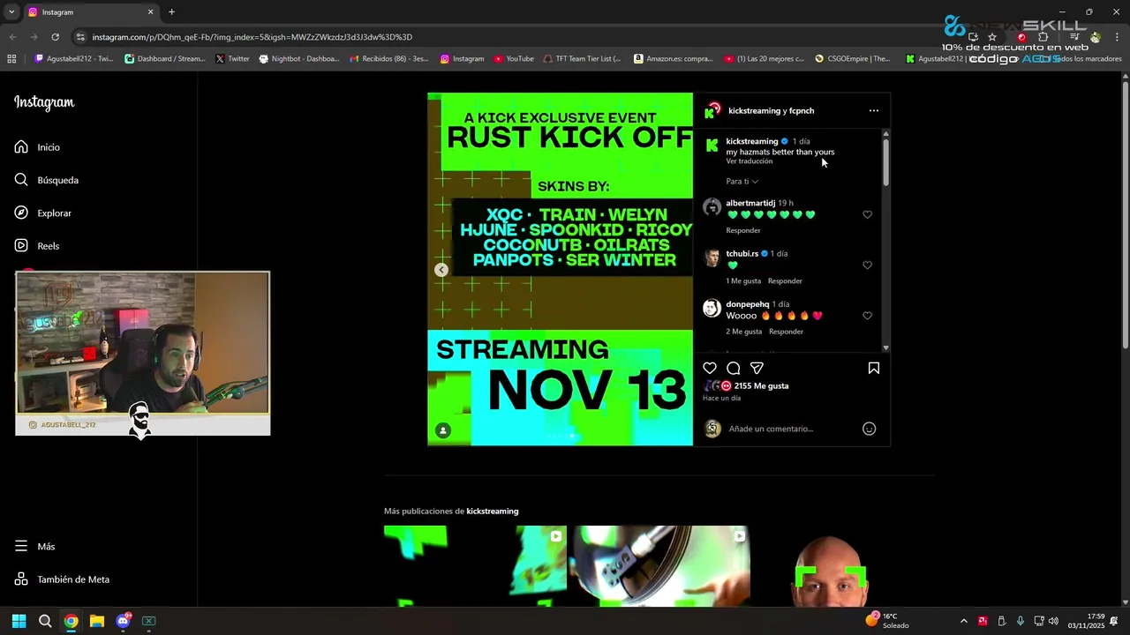Like albertmartidj's comment
Image resolution: width=1130 pixels, height=635 pixels.
867,214
